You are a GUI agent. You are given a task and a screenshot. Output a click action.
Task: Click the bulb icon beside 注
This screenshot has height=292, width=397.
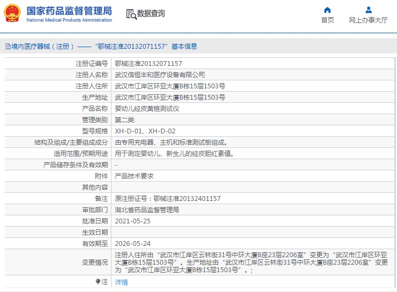click(x=98, y=282)
